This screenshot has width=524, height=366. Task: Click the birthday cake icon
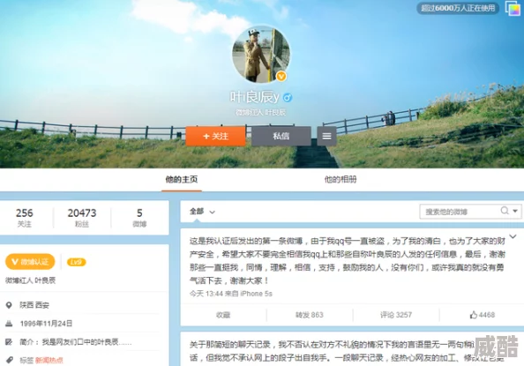pyautogui.click(x=9, y=323)
